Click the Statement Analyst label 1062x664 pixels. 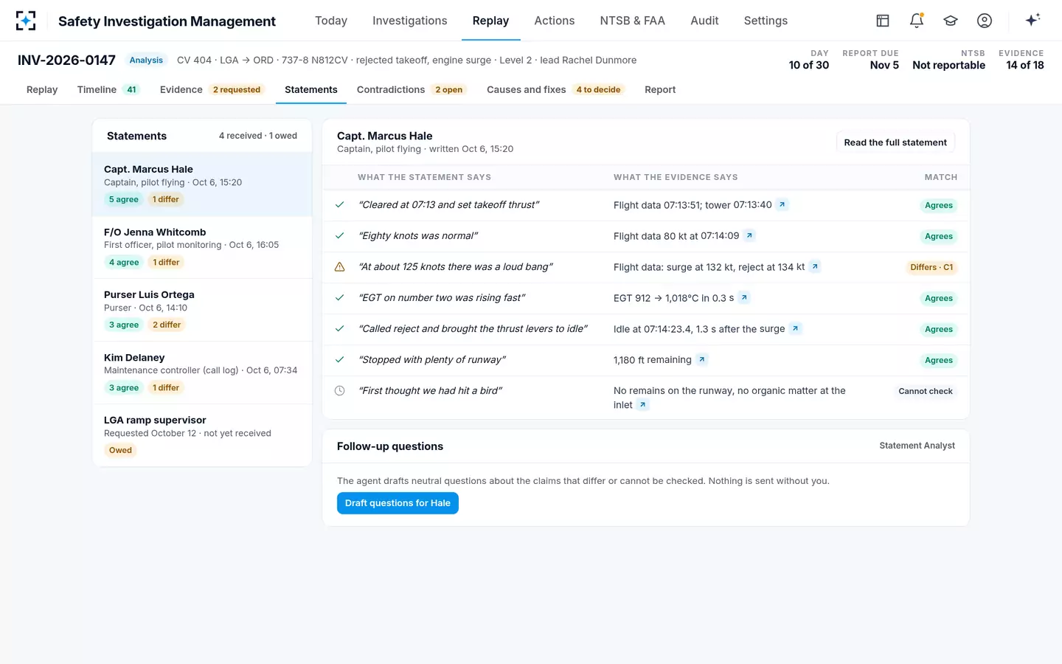(917, 446)
